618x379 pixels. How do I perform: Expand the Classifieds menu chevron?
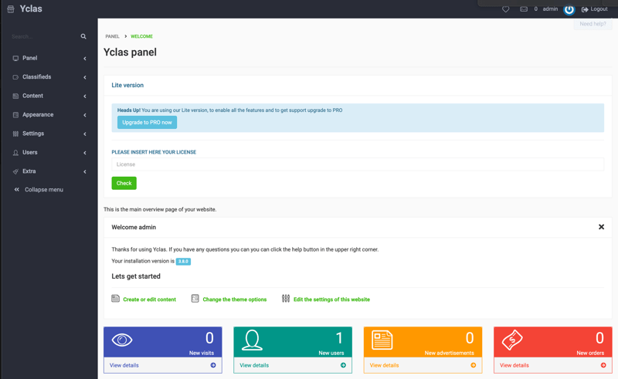pos(85,77)
